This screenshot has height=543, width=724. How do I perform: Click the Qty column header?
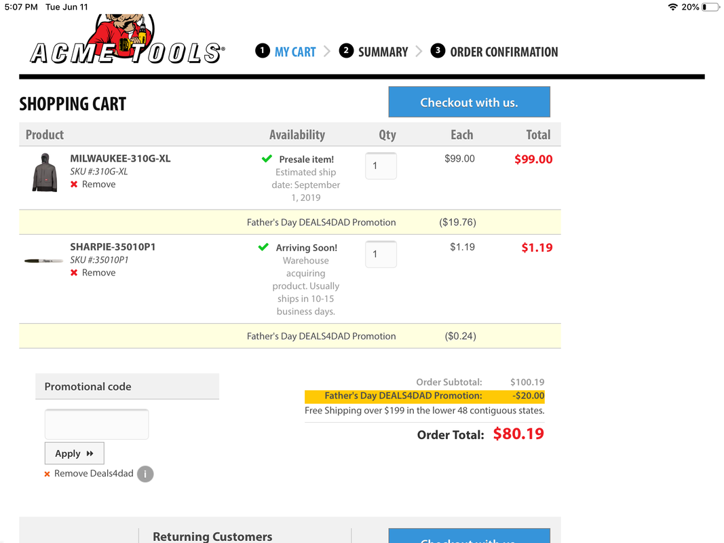[x=387, y=135]
